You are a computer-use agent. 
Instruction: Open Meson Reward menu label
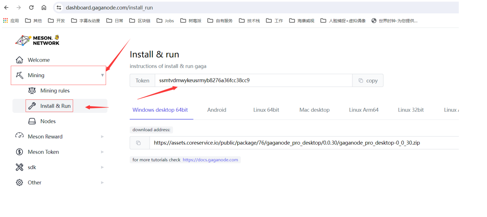tap(45, 137)
